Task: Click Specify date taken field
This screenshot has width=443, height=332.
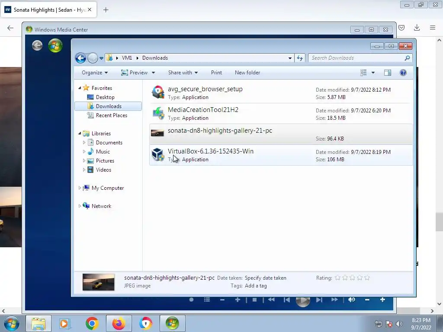Action: tap(265, 278)
